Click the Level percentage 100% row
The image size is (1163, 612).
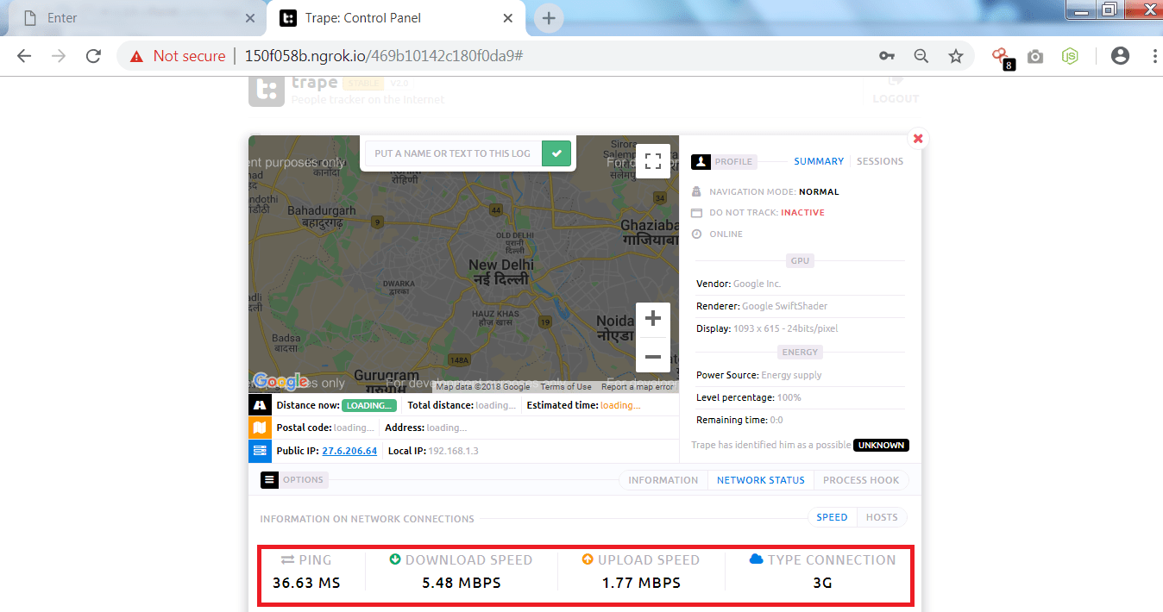coord(800,397)
